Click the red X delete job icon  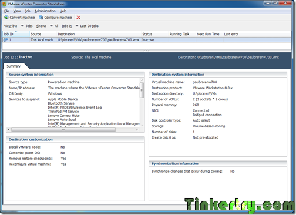point(78,18)
